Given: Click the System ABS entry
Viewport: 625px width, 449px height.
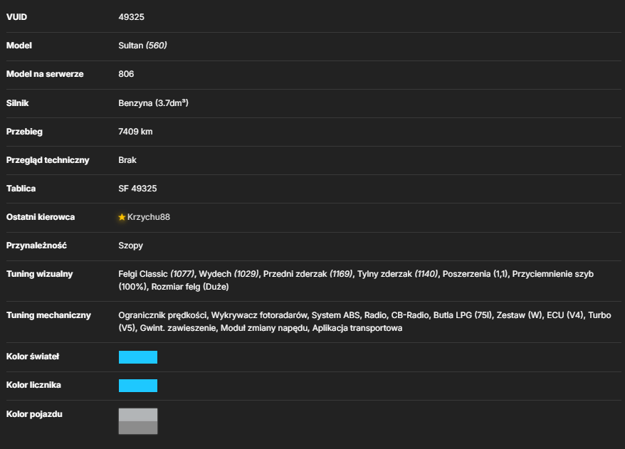Looking at the screenshot, I should (335, 315).
